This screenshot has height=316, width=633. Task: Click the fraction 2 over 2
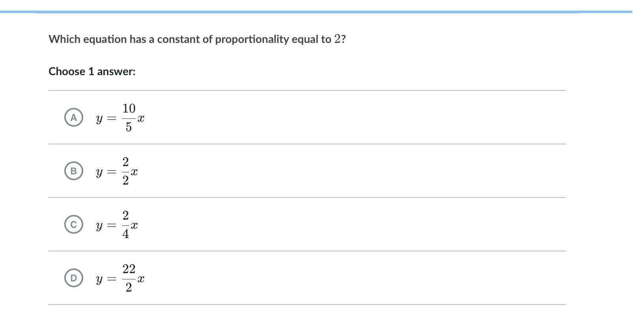[125, 171]
